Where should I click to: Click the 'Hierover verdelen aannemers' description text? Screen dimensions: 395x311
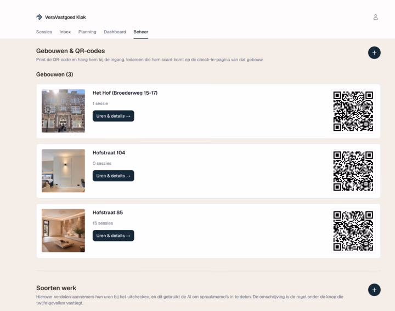pyautogui.click(x=190, y=300)
